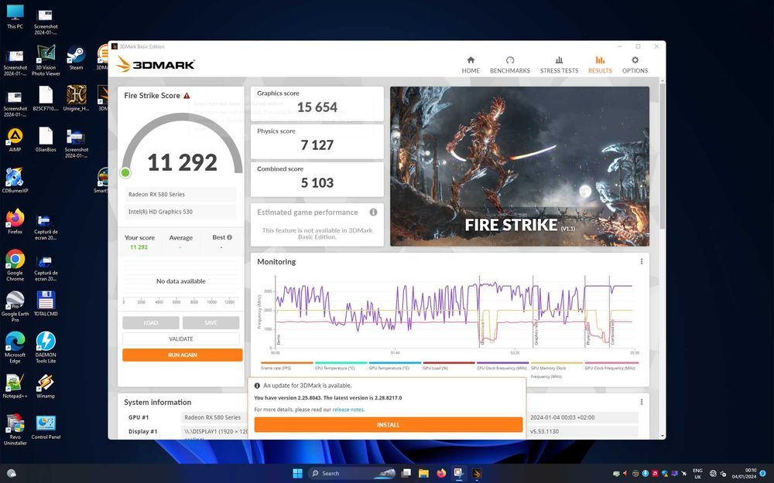Select the Google Earth Pro desktop icon
The width and height of the screenshot is (774, 483).
[x=15, y=306]
